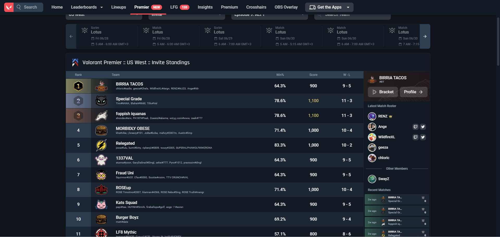Click the top Search box
500x237 pixels.
[x=29, y=7]
